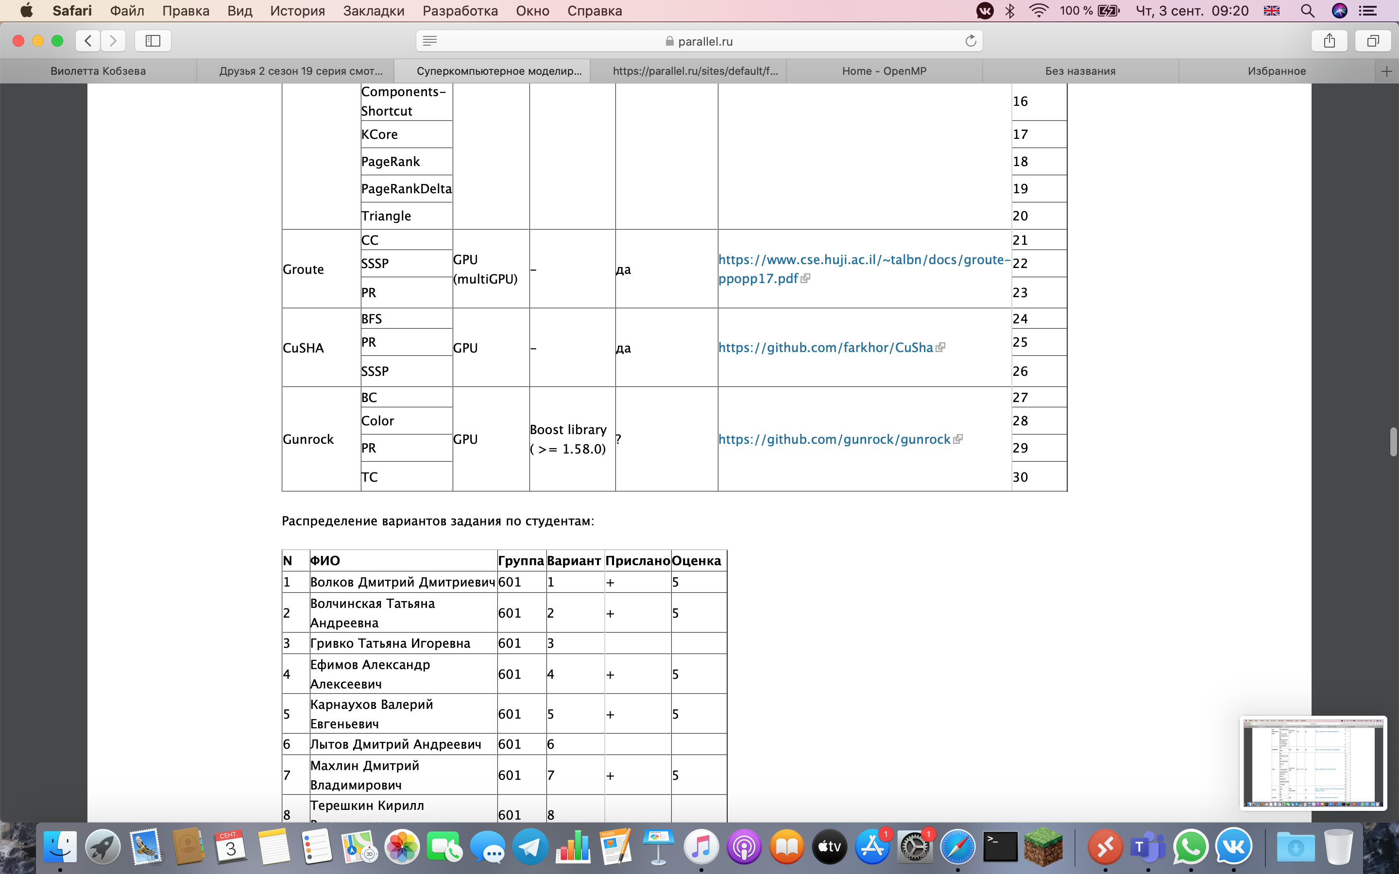
Task: Show the Safari sidebar
Action: coord(153,40)
